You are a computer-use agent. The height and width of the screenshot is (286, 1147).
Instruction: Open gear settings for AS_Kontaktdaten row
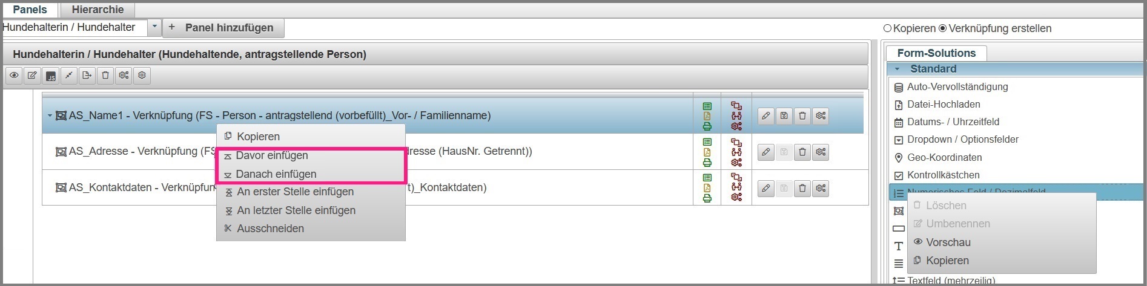click(x=821, y=189)
